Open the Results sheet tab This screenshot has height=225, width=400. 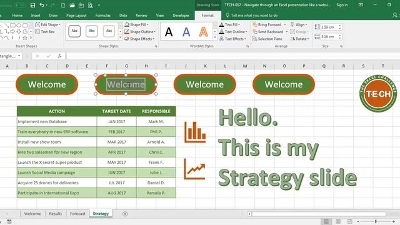point(56,214)
